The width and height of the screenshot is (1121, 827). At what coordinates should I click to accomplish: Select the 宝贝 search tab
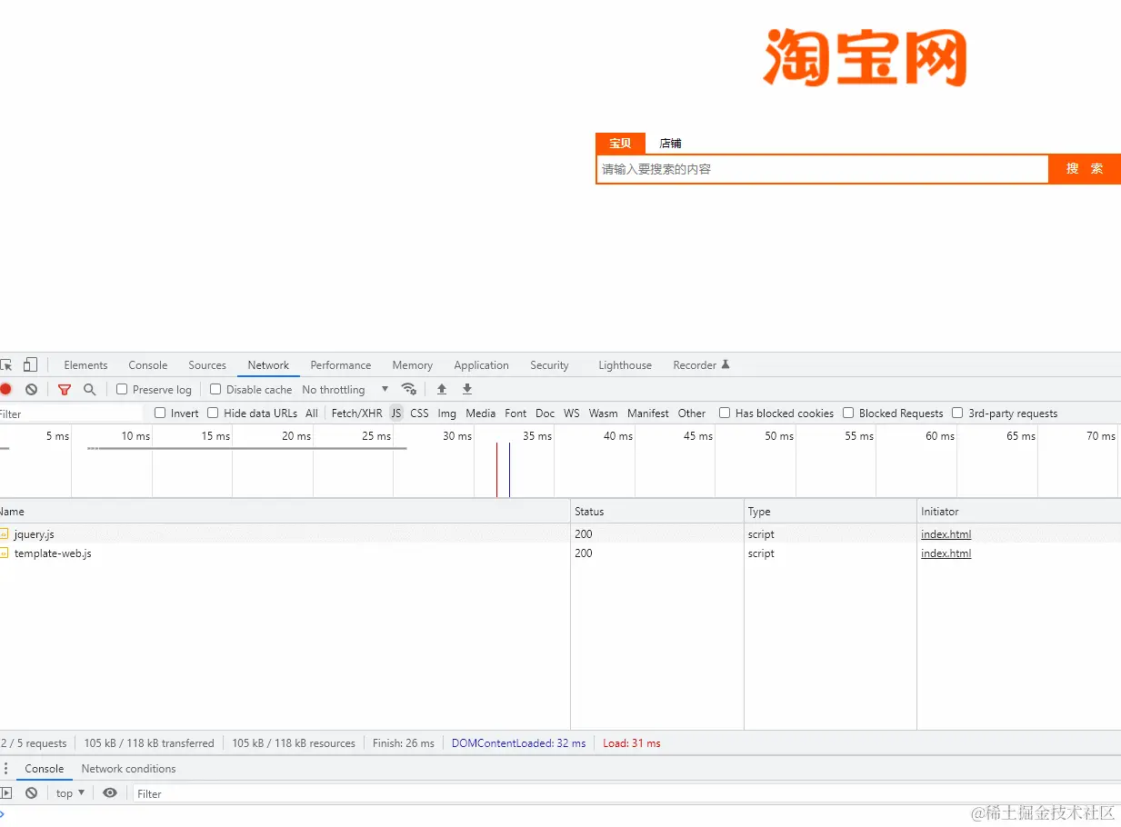point(620,144)
